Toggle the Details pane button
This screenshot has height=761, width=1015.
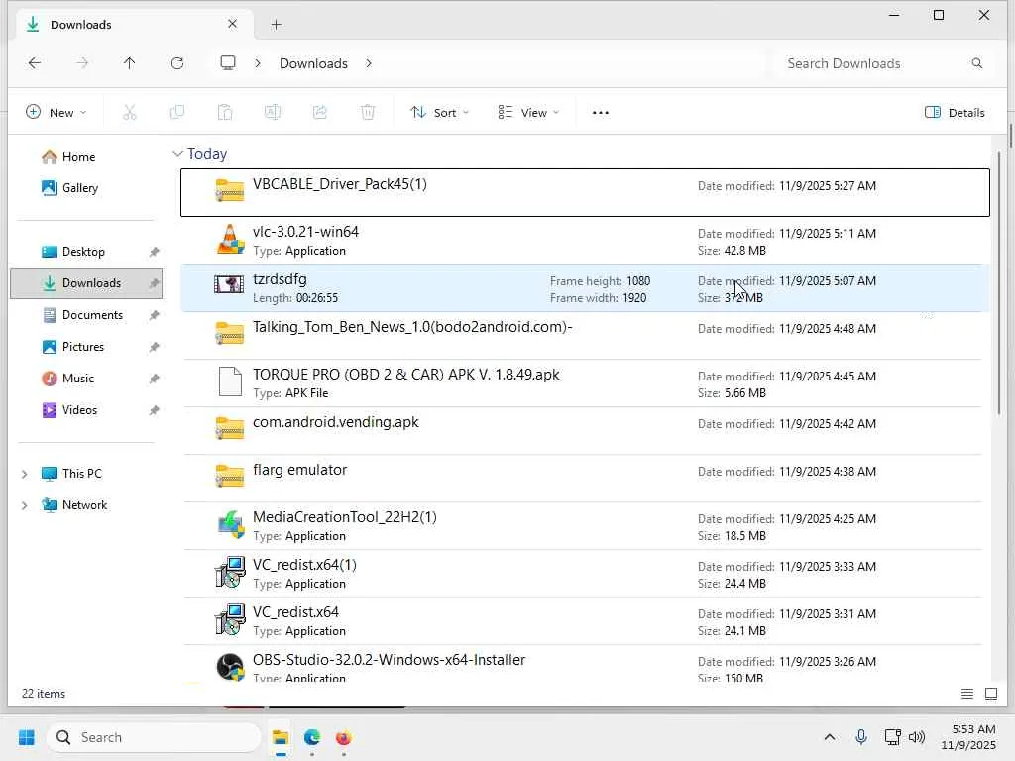pyautogui.click(x=955, y=113)
